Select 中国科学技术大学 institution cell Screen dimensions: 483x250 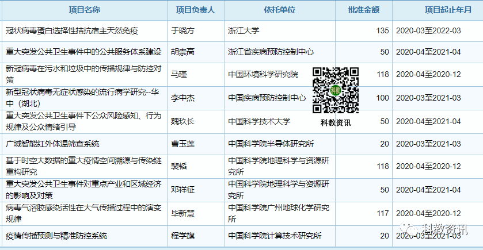point(259,121)
